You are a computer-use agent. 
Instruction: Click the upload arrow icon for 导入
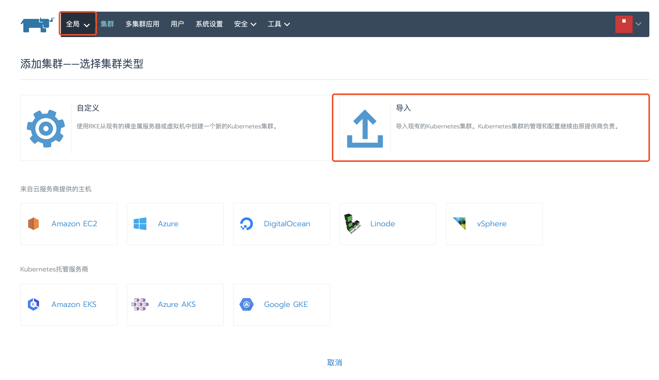coord(365,128)
